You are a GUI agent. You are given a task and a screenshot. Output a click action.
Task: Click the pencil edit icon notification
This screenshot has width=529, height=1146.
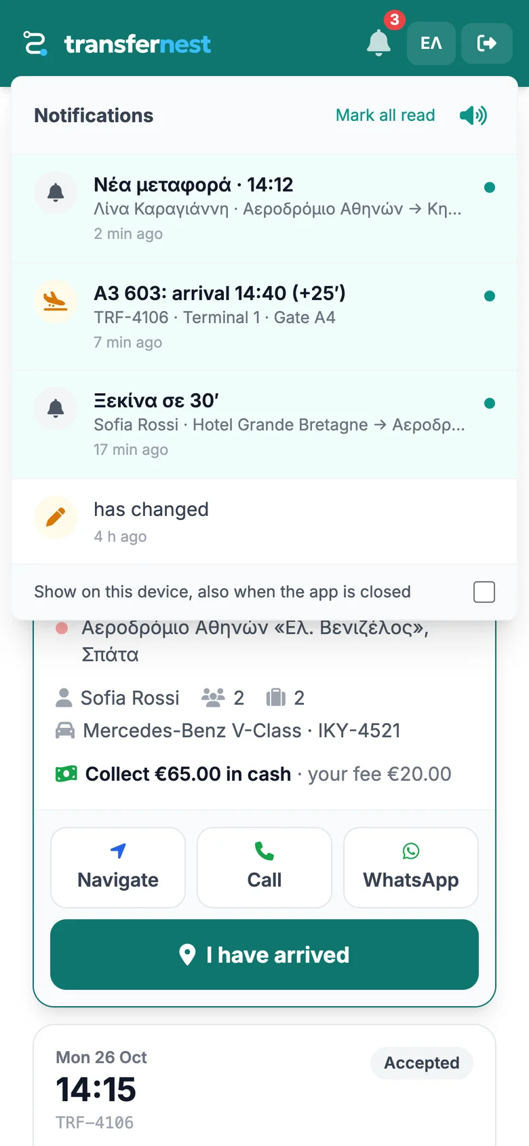[x=56, y=517]
